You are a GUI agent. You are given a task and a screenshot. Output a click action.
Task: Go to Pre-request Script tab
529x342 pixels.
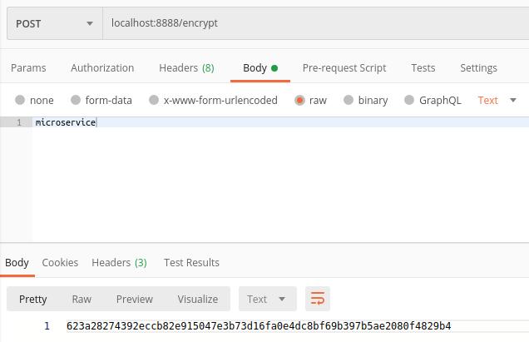[344, 67]
